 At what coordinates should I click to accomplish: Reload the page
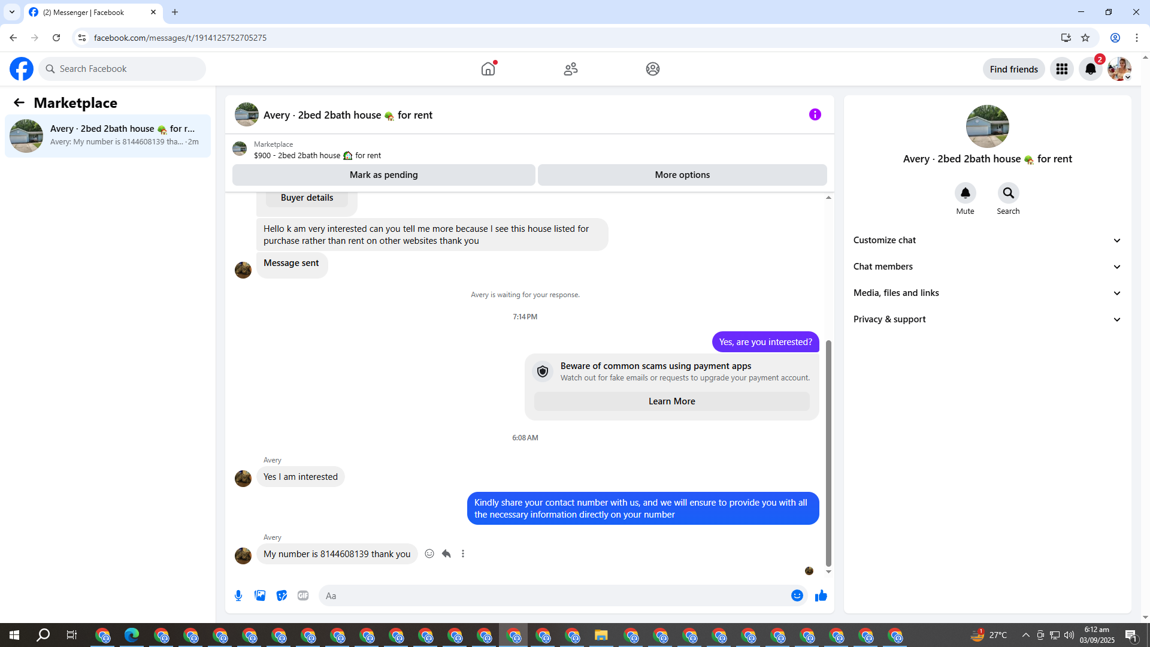[56, 38]
